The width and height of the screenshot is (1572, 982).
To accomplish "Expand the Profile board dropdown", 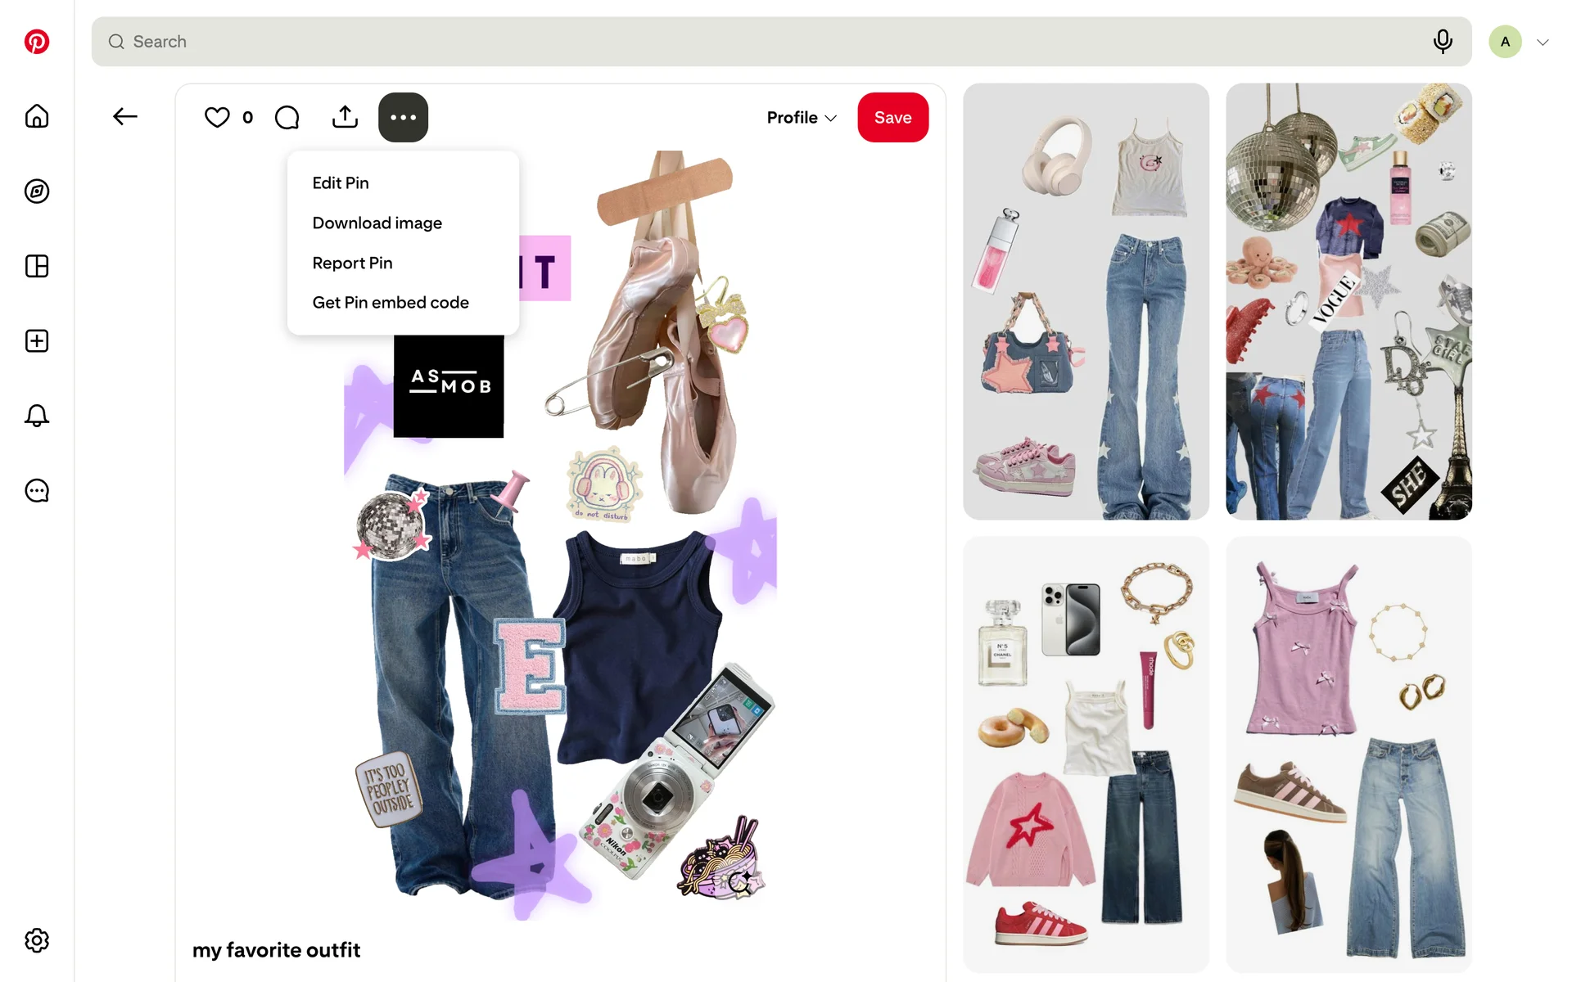I will pos(802,118).
